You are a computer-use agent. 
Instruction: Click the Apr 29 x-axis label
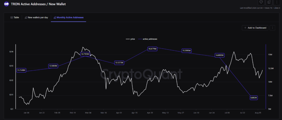(x=150, y=113)
